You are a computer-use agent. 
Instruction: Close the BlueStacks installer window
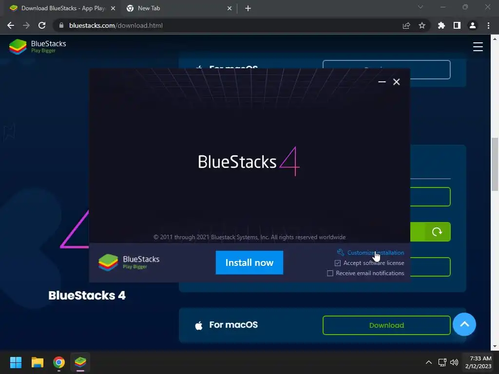click(397, 82)
